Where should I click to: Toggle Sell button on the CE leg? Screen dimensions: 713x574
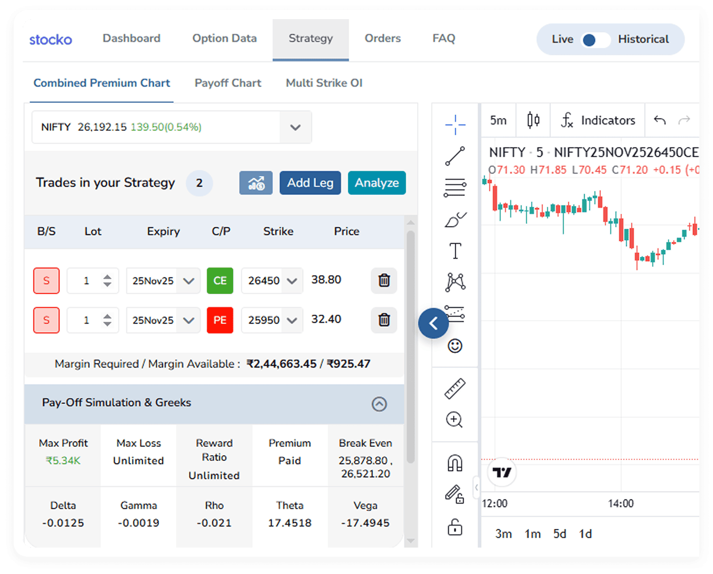pyautogui.click(x=46, y=281)
